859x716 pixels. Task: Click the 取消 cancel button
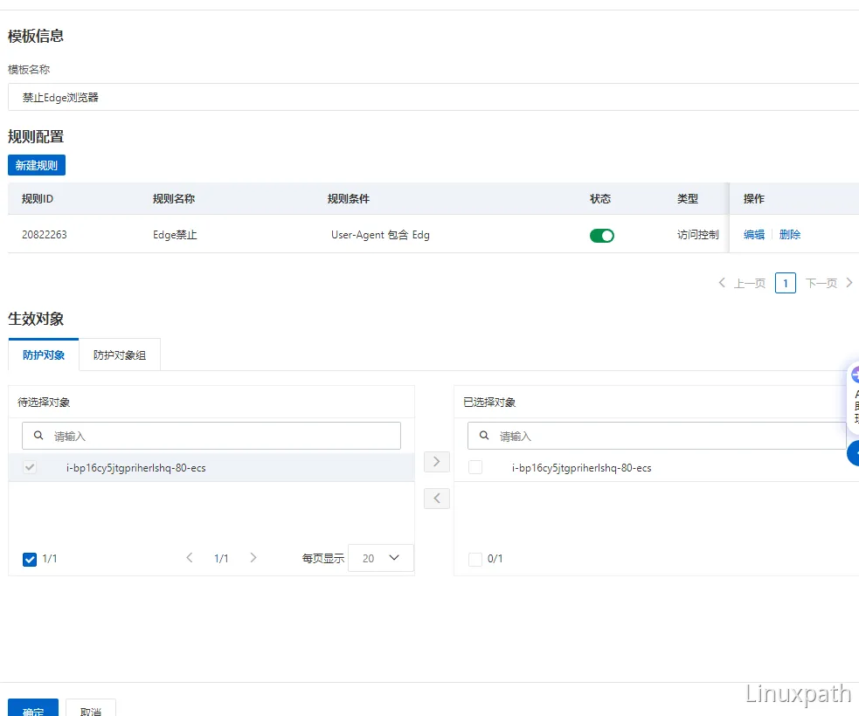pos(90,709)
